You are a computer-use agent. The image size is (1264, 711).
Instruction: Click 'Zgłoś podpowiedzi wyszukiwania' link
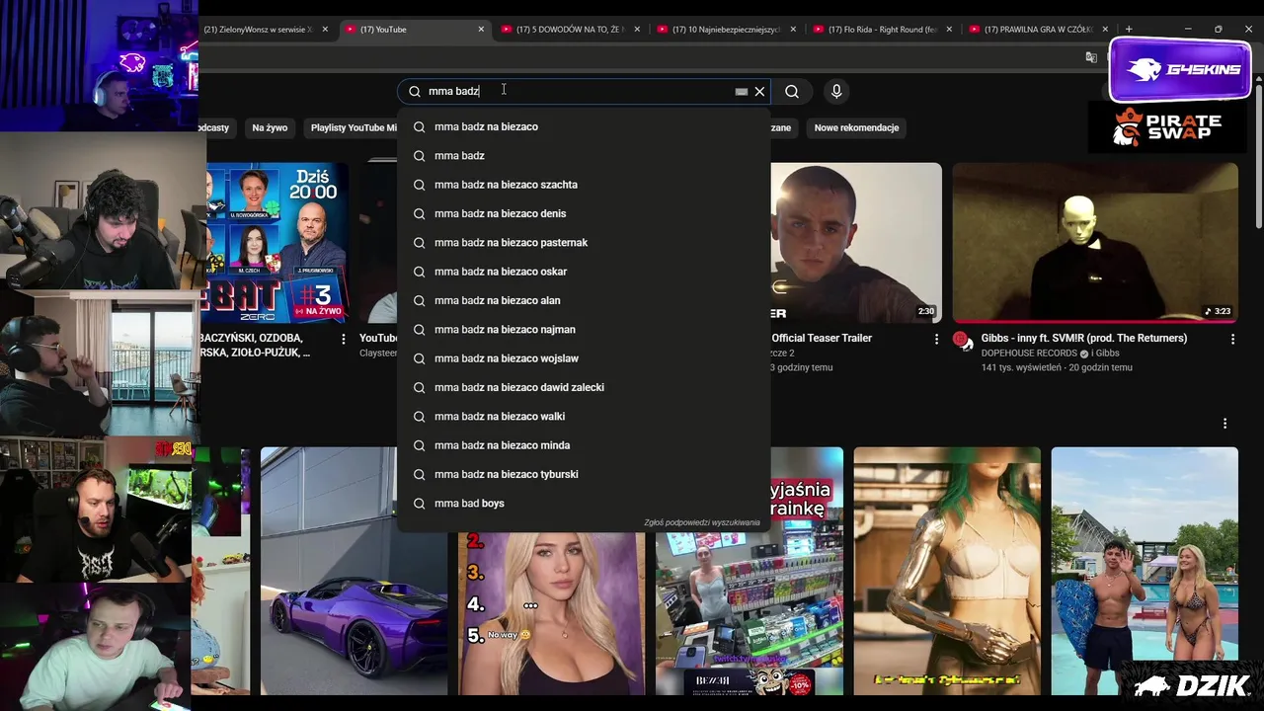coord(702,522)
